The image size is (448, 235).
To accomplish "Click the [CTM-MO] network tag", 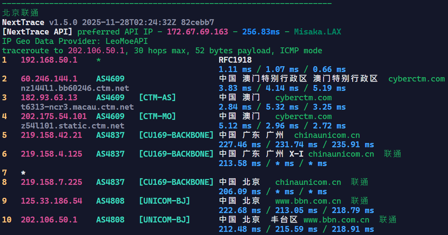I will [157, 116].
